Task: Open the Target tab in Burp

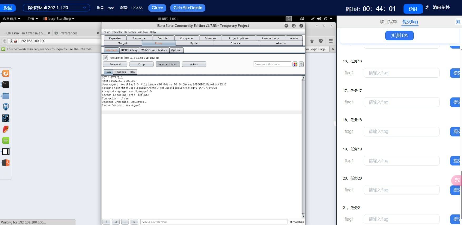Action: (123, 43)
